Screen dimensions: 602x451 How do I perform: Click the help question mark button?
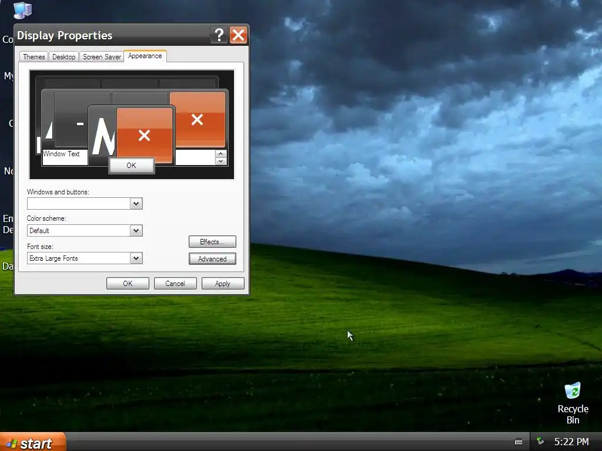point(219,35)
